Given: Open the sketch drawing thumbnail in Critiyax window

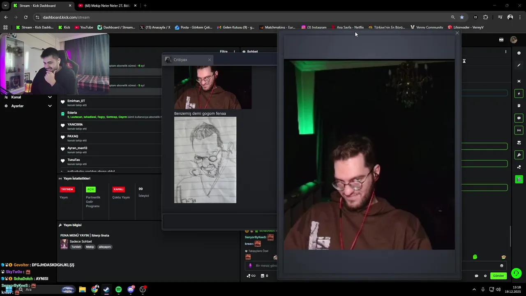Looking at the screenshot, I should point(205,160).
